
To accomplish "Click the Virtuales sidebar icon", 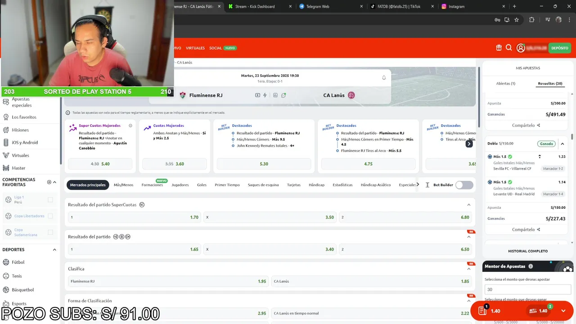I will tap(6, 155).
